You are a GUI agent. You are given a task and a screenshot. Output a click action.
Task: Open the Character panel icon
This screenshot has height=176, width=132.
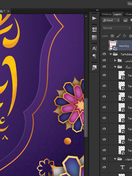94,48
